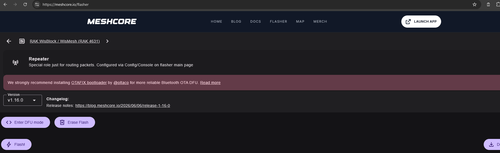
Task: Open RAK WisBlock / WisMesh (RAK 4631) link
Action: (x=65, y=41)
